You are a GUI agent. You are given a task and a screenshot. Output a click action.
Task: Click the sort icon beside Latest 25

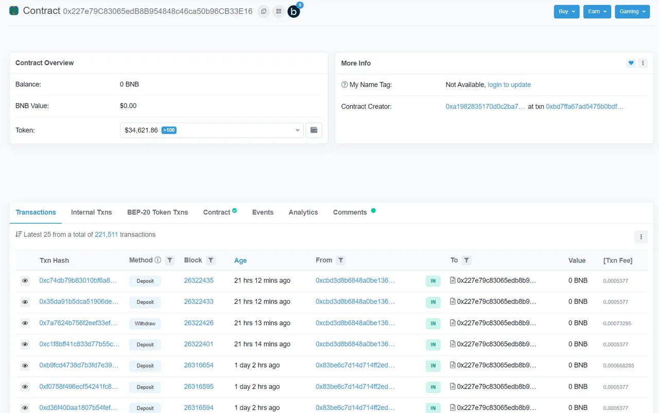[x=19, y=234]
